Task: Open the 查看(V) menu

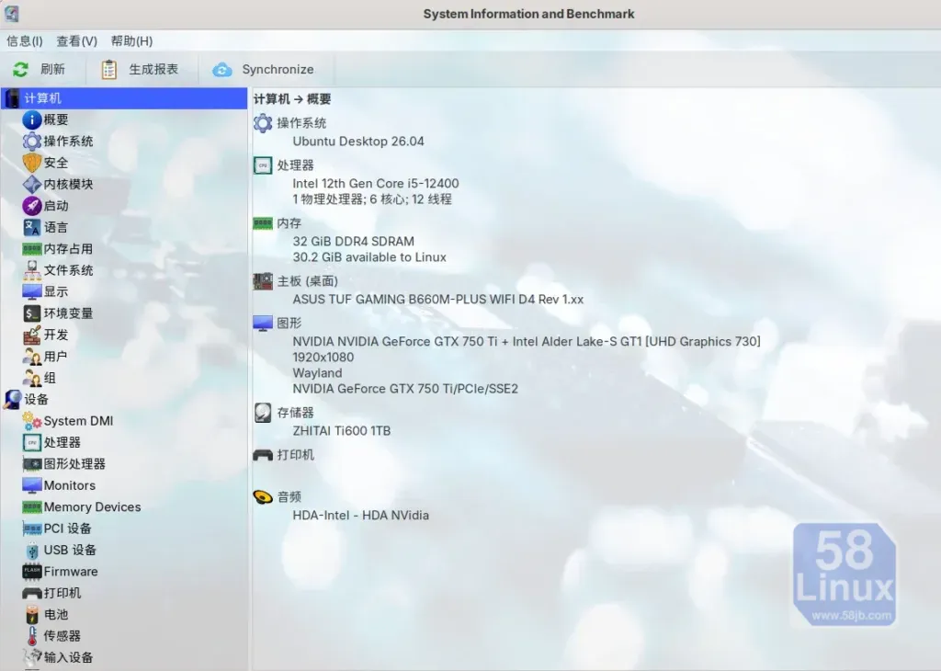Action: 77,40
